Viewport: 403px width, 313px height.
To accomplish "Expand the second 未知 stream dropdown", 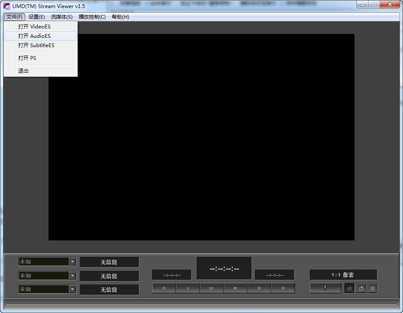I will tap(72, 276).
